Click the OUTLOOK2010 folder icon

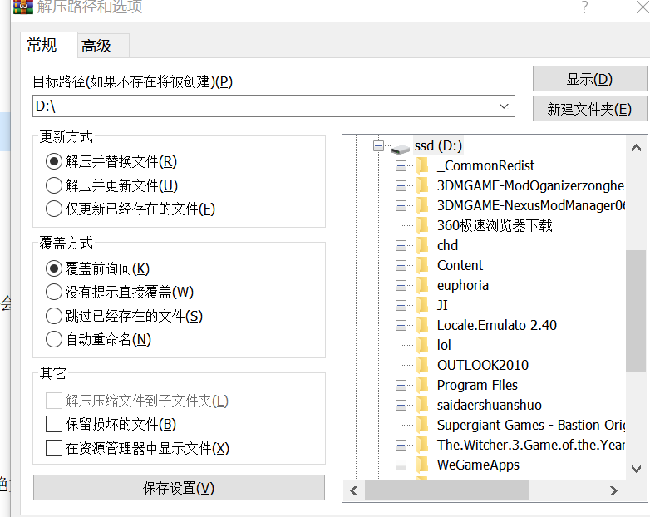[x=422, y=365]
